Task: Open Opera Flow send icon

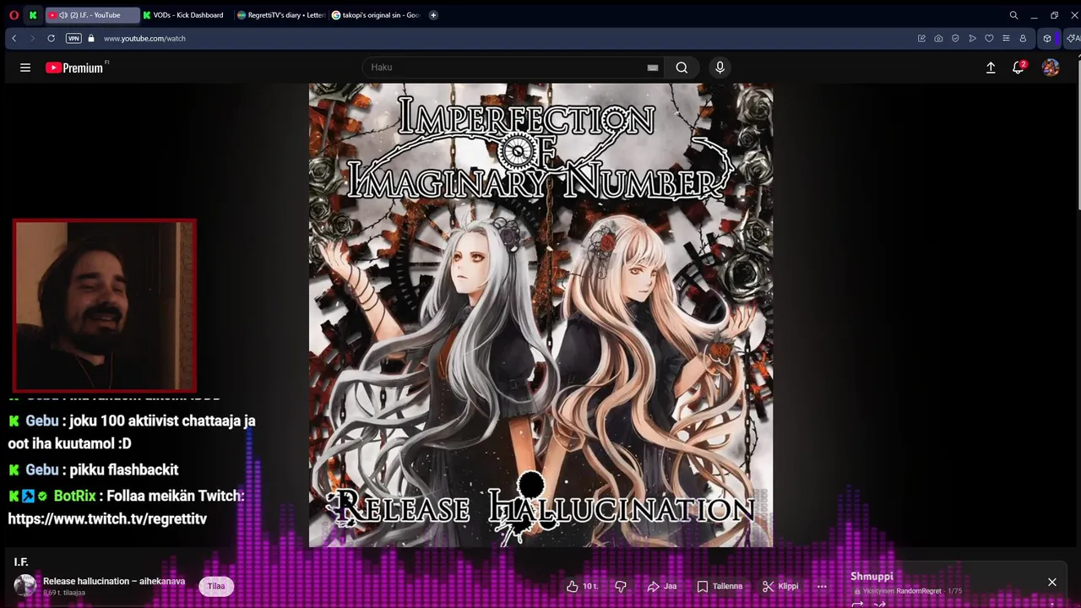Action: coord(972,38)
